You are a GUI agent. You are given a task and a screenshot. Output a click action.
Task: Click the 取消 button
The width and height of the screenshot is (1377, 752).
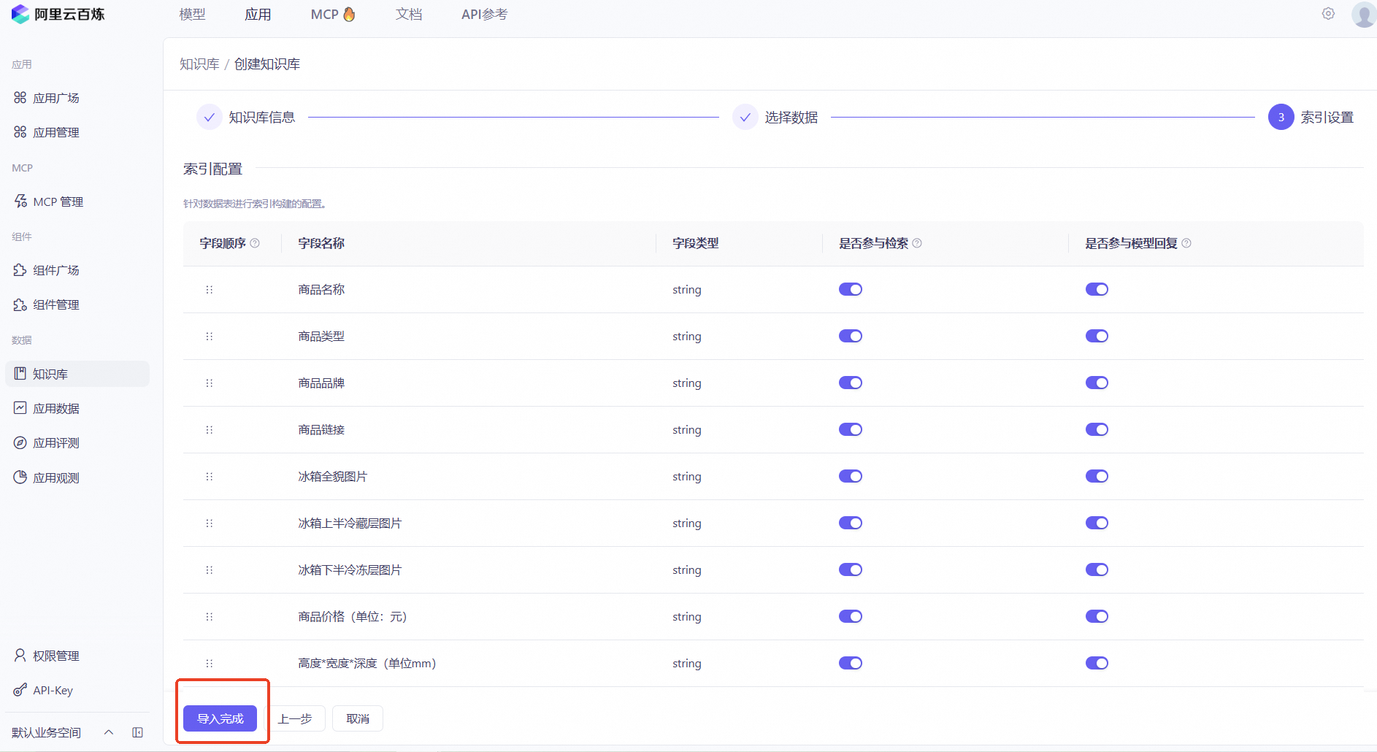[358, 718]
